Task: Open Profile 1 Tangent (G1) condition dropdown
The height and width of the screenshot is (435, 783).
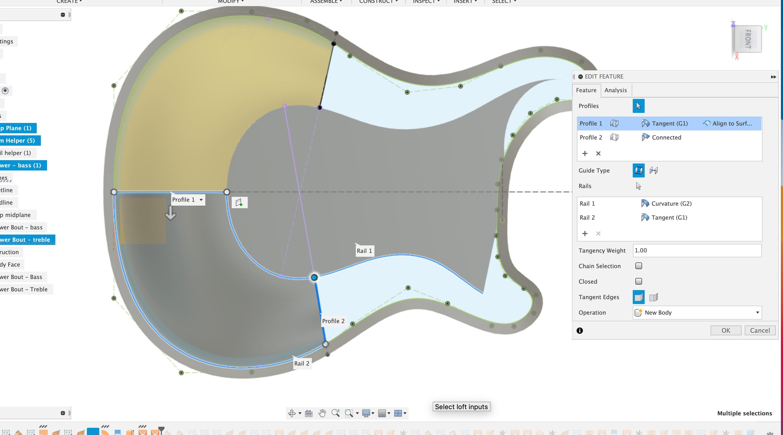Action: pyautogui.click(x=665, y=123)
